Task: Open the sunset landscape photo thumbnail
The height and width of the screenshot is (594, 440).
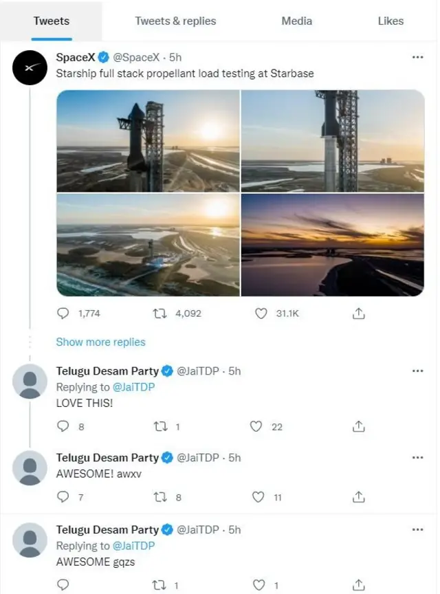Action: tap(332, 245)
